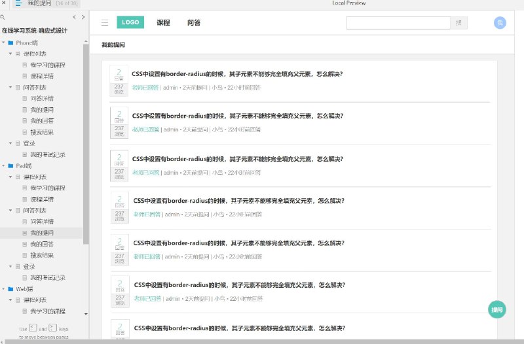The image size is (524, 344).
Task: Open the sitemap menu icon beside 我的提问 title
Action: pyautogui.click(x=19, y=3)
